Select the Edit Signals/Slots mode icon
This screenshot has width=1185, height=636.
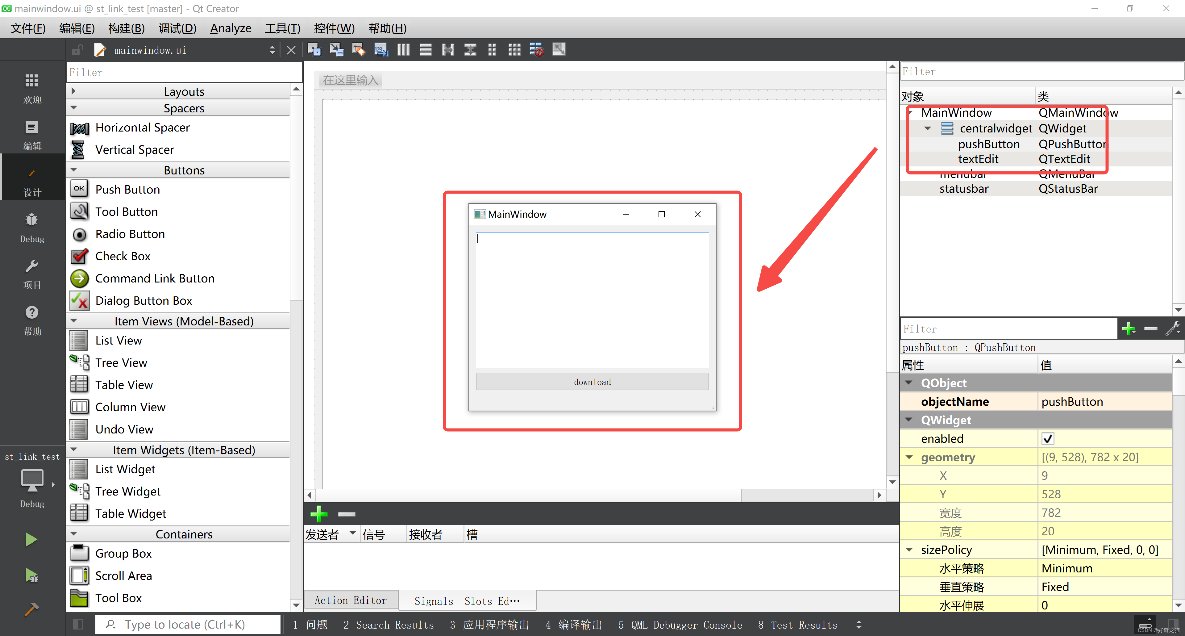click(336, 50)
